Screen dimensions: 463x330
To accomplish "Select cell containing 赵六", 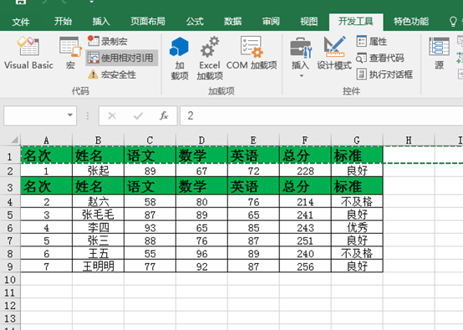I will [x=98, y=202].
